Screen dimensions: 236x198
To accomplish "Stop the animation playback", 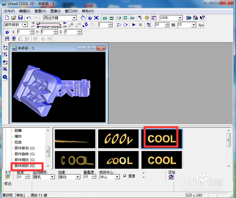I will 140,25.
